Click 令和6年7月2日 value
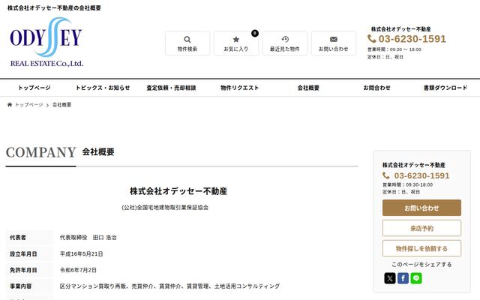 tap(78, 270)
